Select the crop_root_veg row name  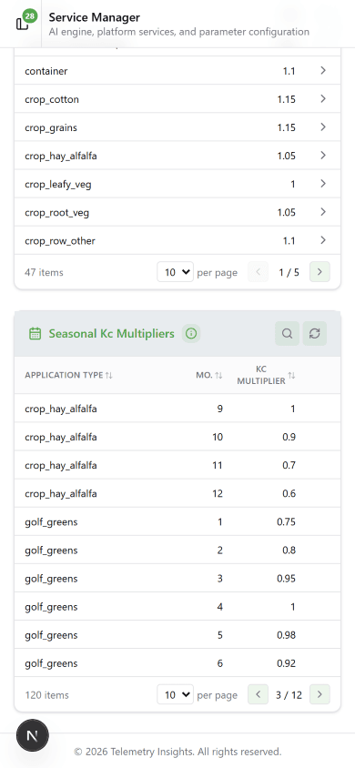[56, 213]
